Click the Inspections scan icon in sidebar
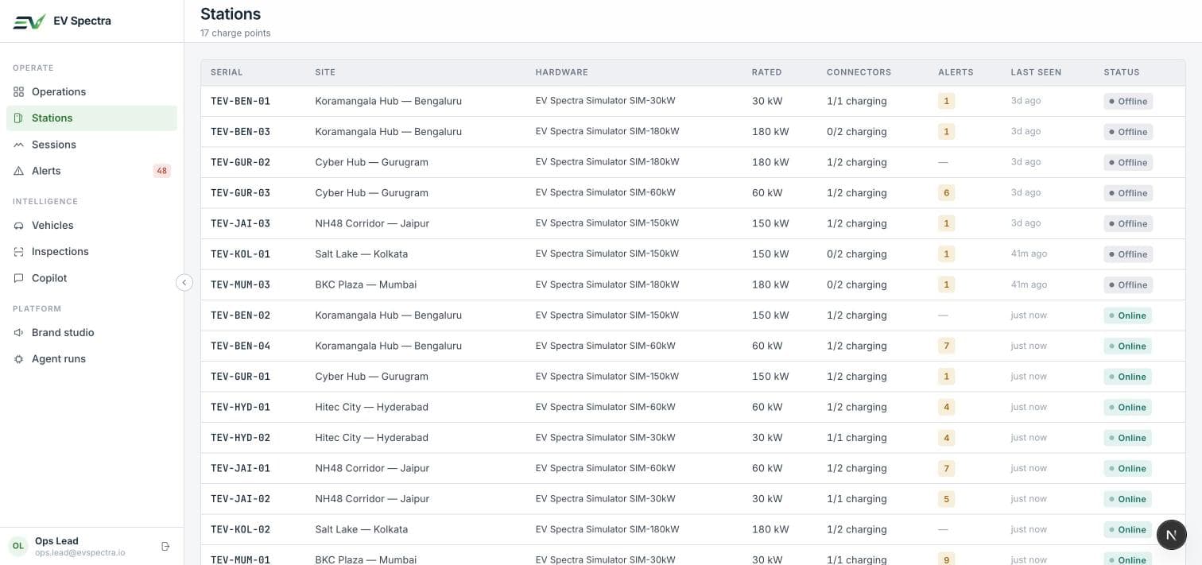 19,252
